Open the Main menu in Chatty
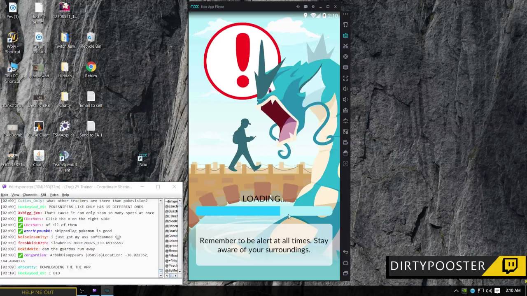The height and width of the screenshot is (296, 527). pos(5,195)
